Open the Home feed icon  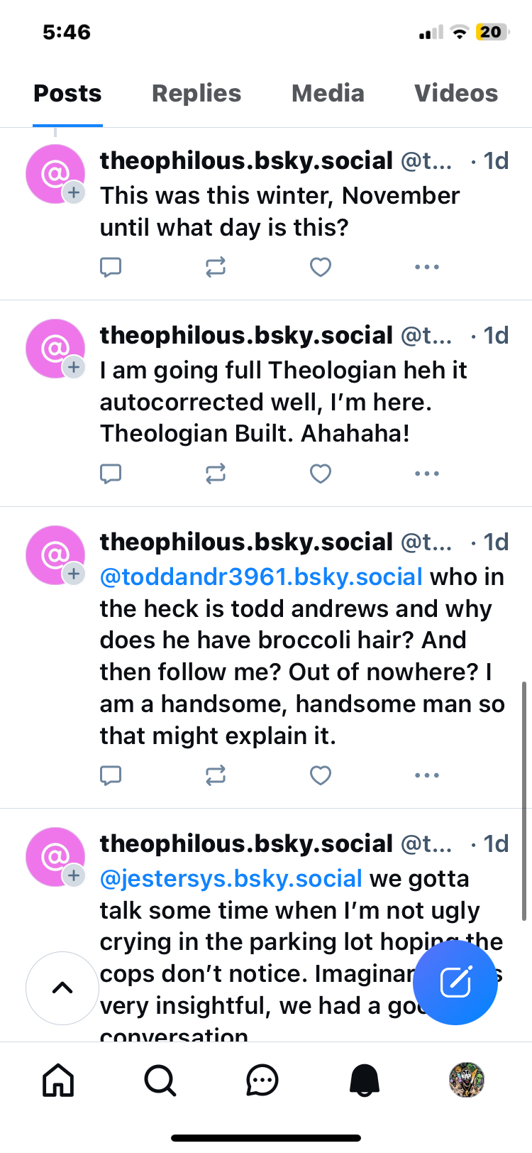pos(58,1081)
